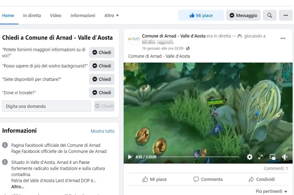
Task: Click heading Chiedi a Comune di Arnad
Action: coord(57,38)
